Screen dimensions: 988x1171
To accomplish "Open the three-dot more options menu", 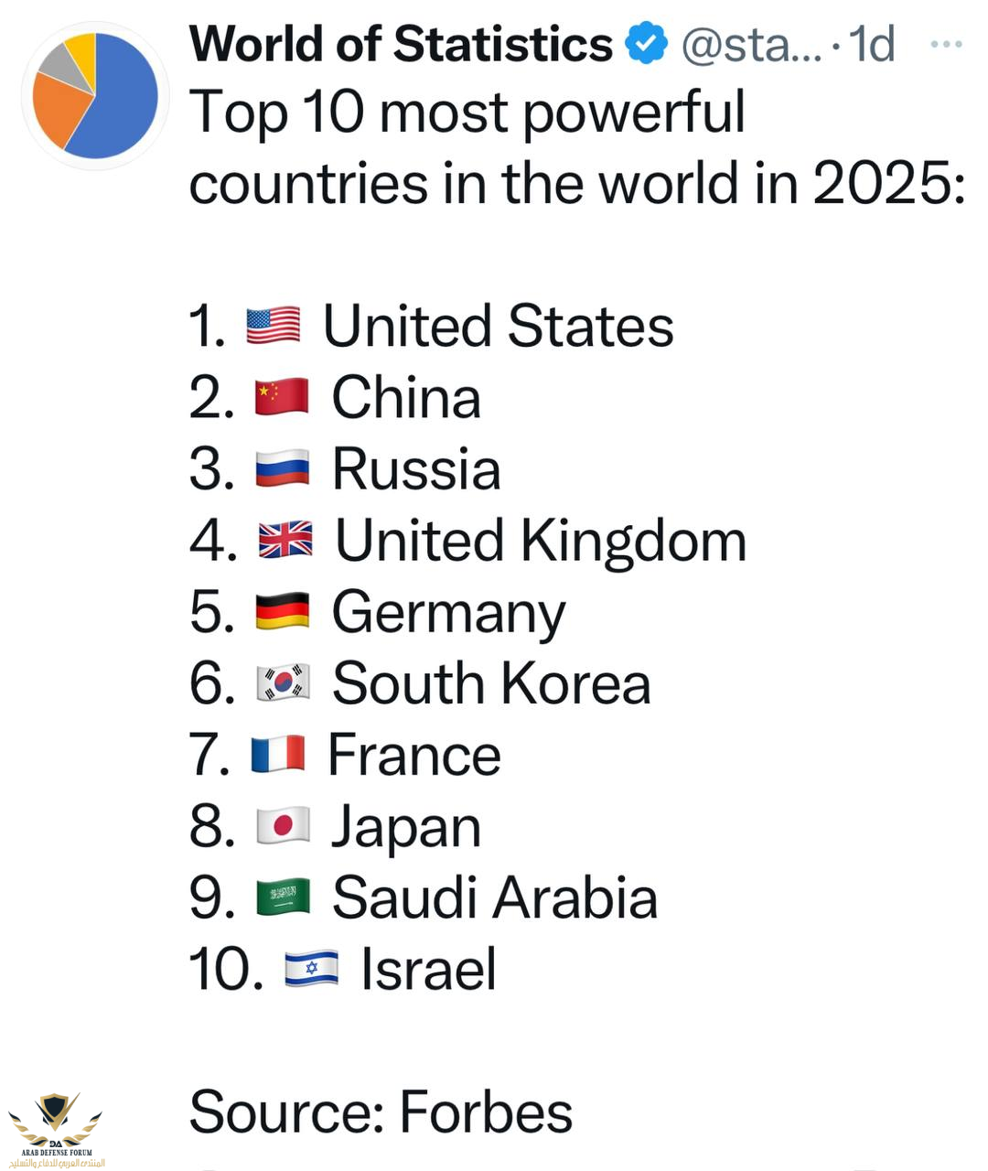I will point(945,44).
